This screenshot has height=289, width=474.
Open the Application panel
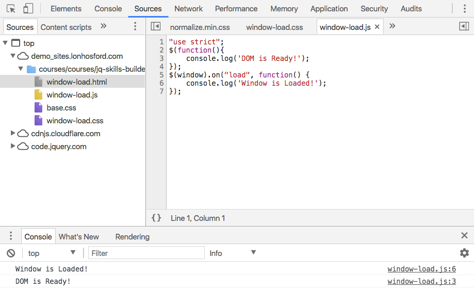329,9
